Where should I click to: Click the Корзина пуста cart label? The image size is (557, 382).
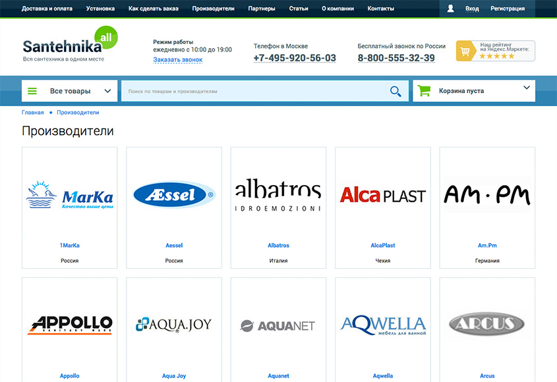(461, 91)
